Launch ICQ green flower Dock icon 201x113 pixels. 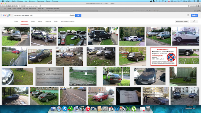[x=70, y=109]
